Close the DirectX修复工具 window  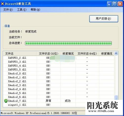pos(120,4)
